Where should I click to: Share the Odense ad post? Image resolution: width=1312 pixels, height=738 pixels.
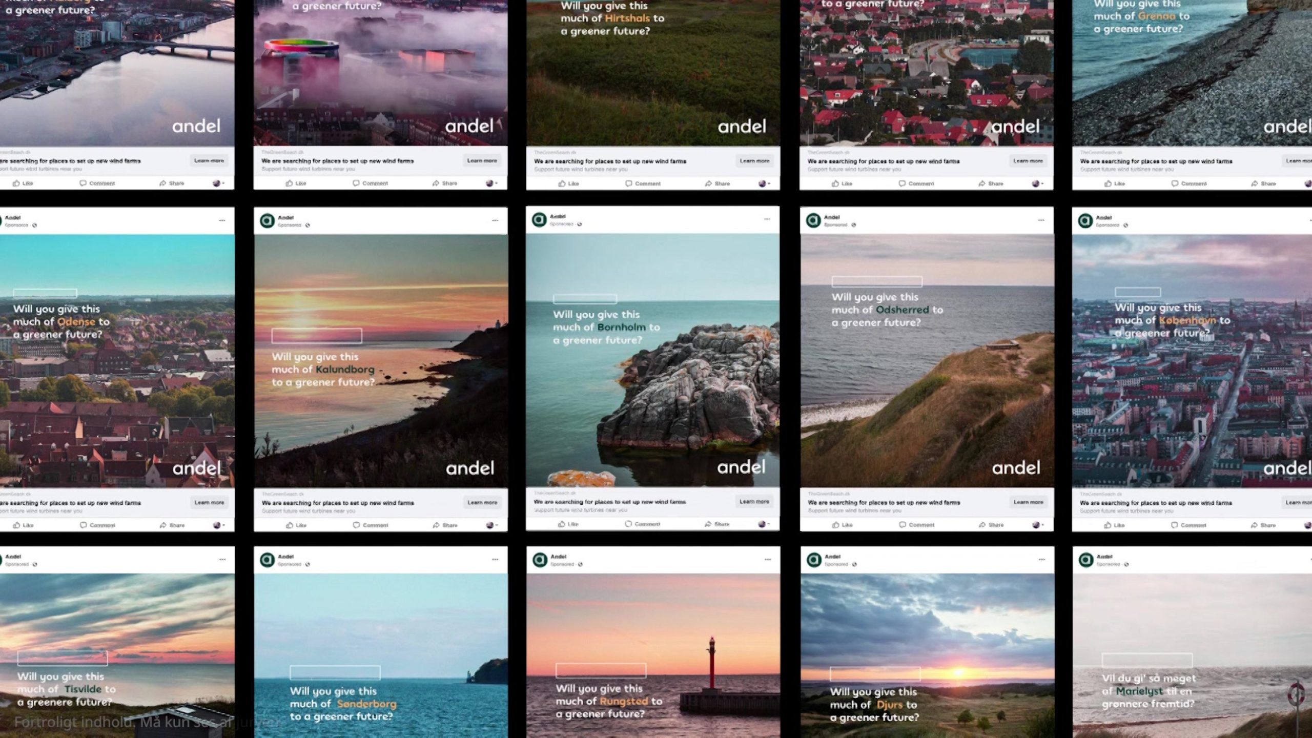click(x=172, y=525)
